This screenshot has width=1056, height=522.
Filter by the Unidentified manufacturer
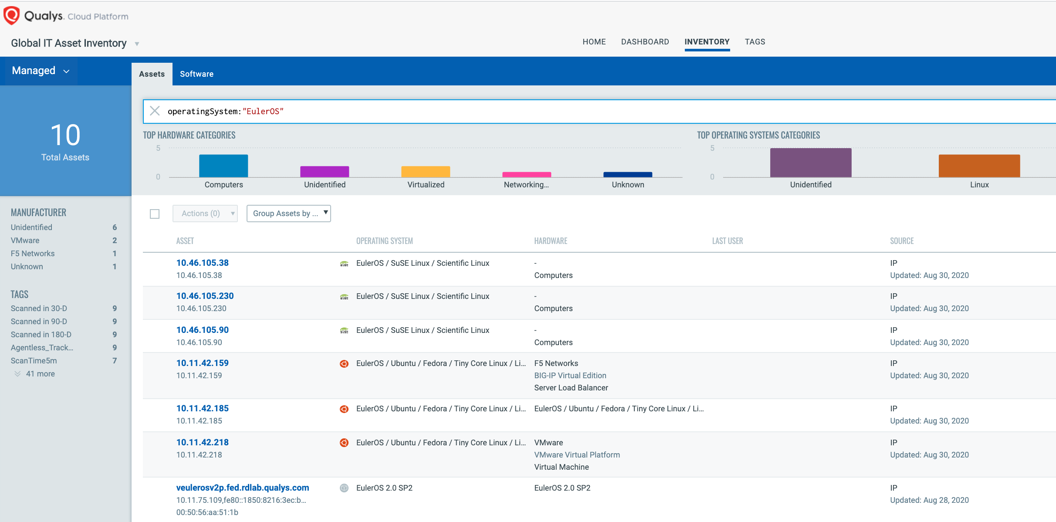click(x=31, y=227)
